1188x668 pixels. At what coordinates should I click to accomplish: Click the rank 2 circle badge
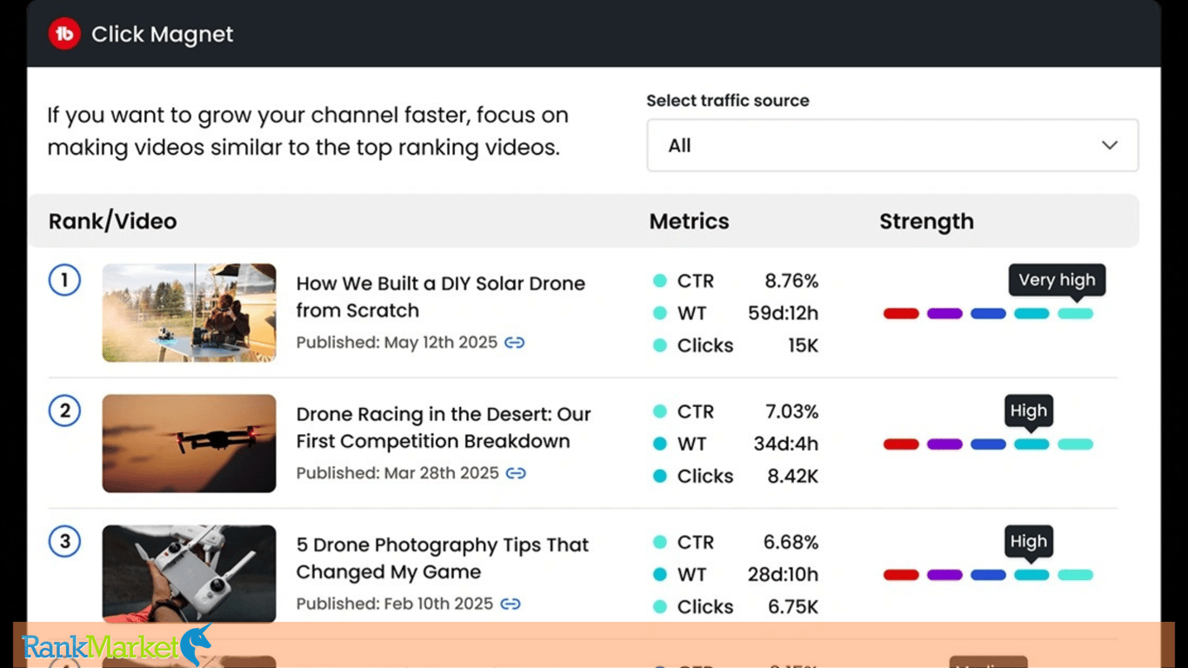pyautogui.click(x=64, y=411)
